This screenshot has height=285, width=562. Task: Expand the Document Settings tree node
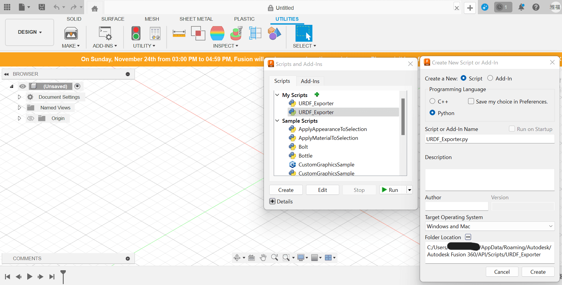click(19, 97)
